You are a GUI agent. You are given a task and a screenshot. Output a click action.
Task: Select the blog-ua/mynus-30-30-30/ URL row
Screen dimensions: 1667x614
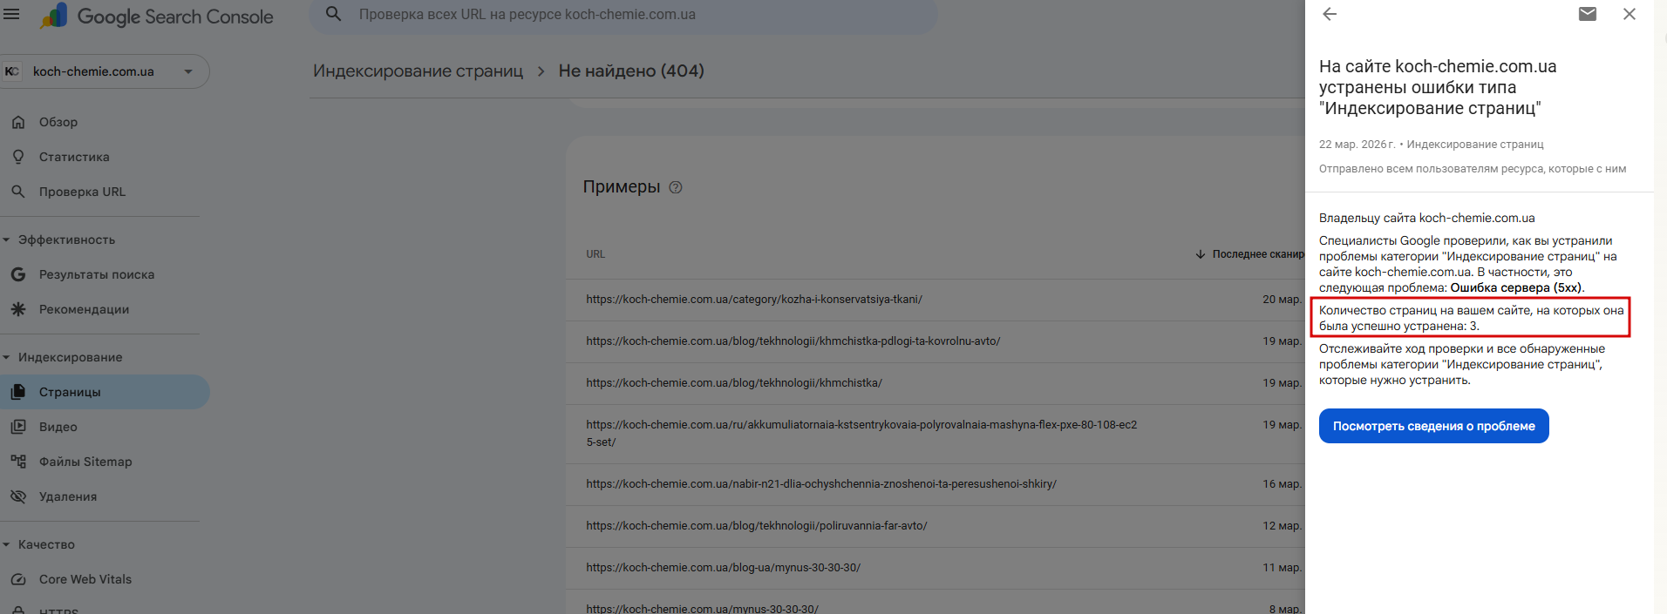pos(936,568)
